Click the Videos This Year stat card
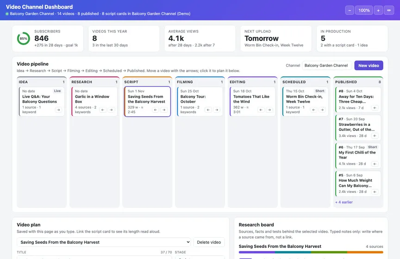The image size is (400, 259). tap(124, 38)
